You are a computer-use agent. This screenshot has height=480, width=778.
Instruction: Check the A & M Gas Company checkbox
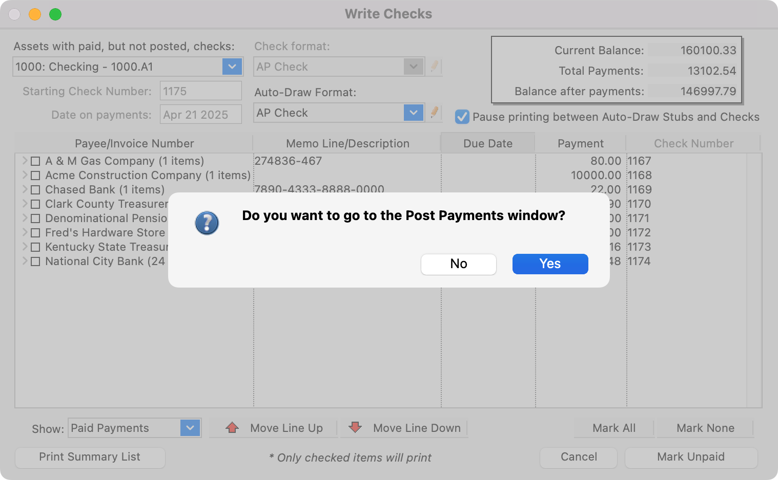(x=35, y=161)
